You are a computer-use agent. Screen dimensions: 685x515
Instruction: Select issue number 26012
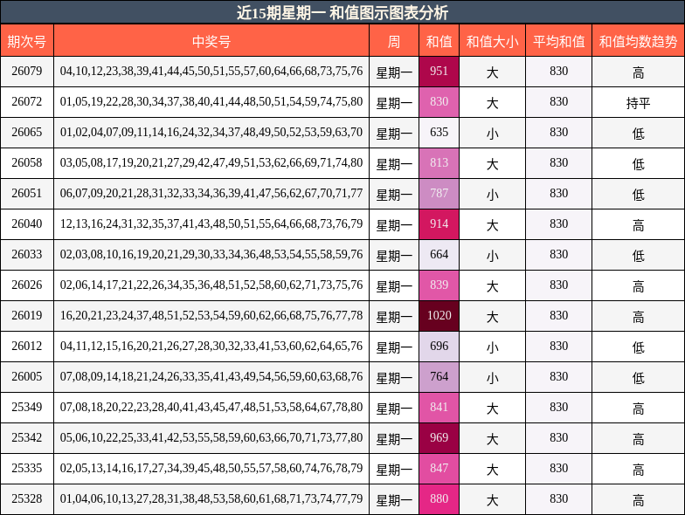tap(26, 346)
